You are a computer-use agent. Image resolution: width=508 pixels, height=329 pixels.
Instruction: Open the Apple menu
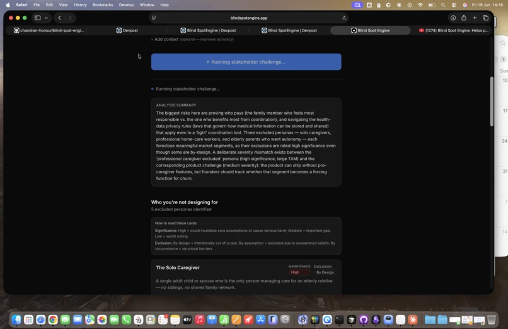click(8, 5)
